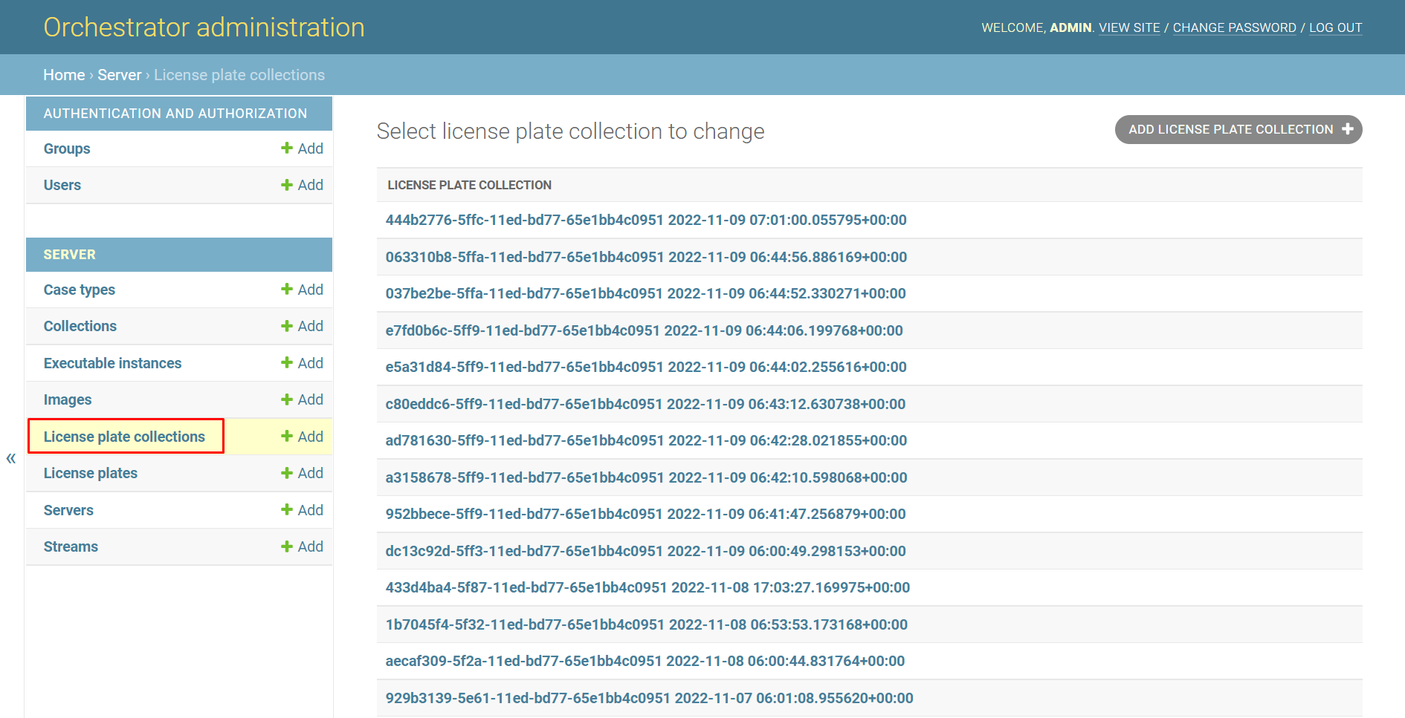The image size is (1405, 718).
Task: Add a License plate via plus icon
Action: [287, 473]
